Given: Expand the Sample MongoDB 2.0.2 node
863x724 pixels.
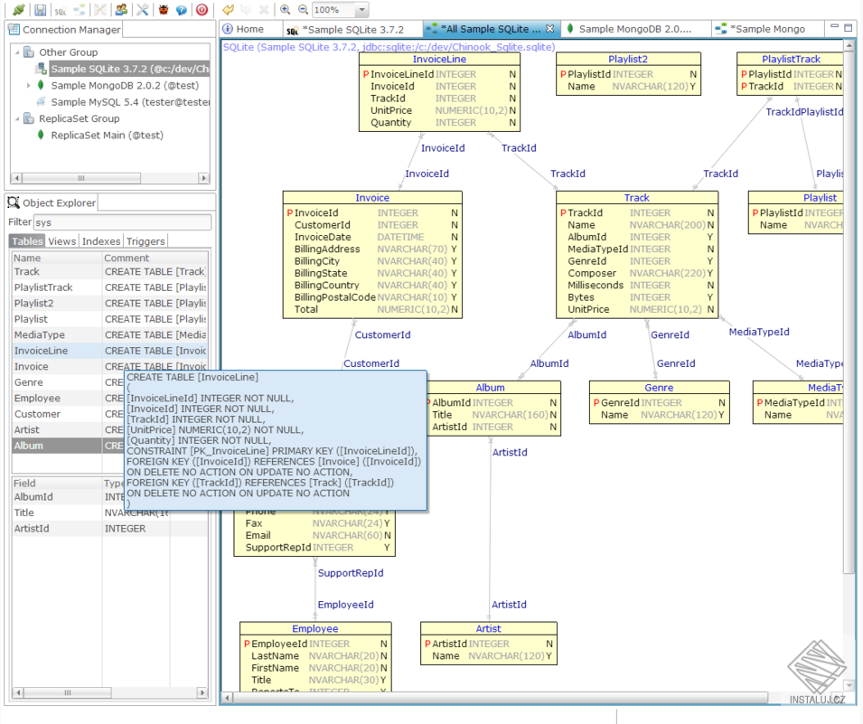Looking at the screenshot, I should click(28, 85).
